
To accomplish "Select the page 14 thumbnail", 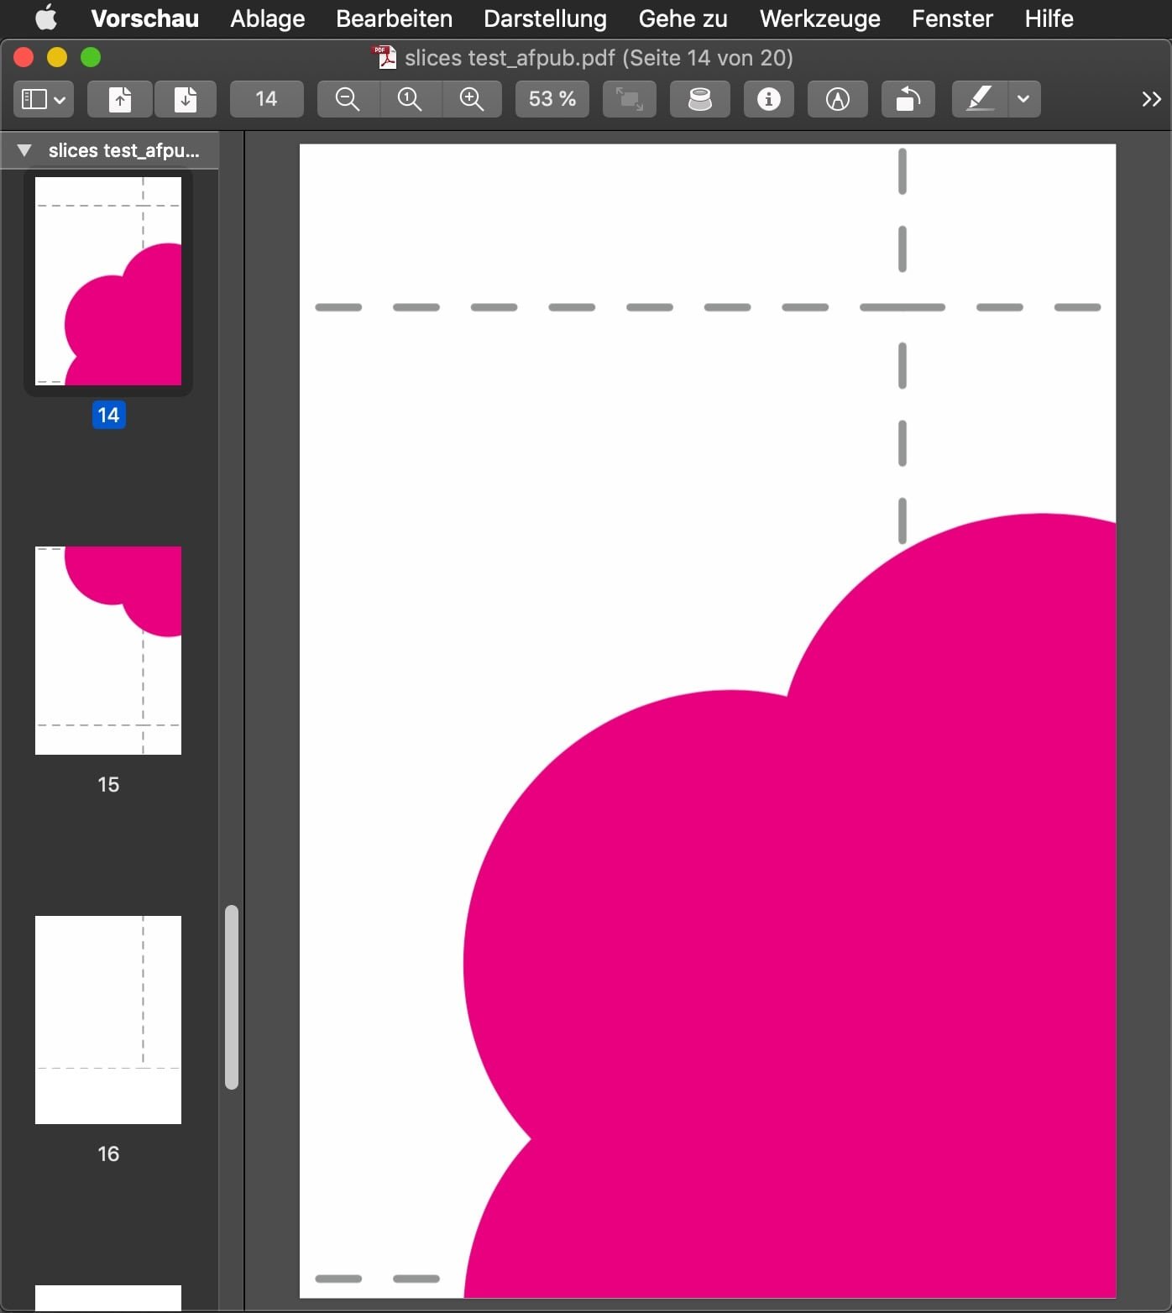I will (x=108, y=281).
